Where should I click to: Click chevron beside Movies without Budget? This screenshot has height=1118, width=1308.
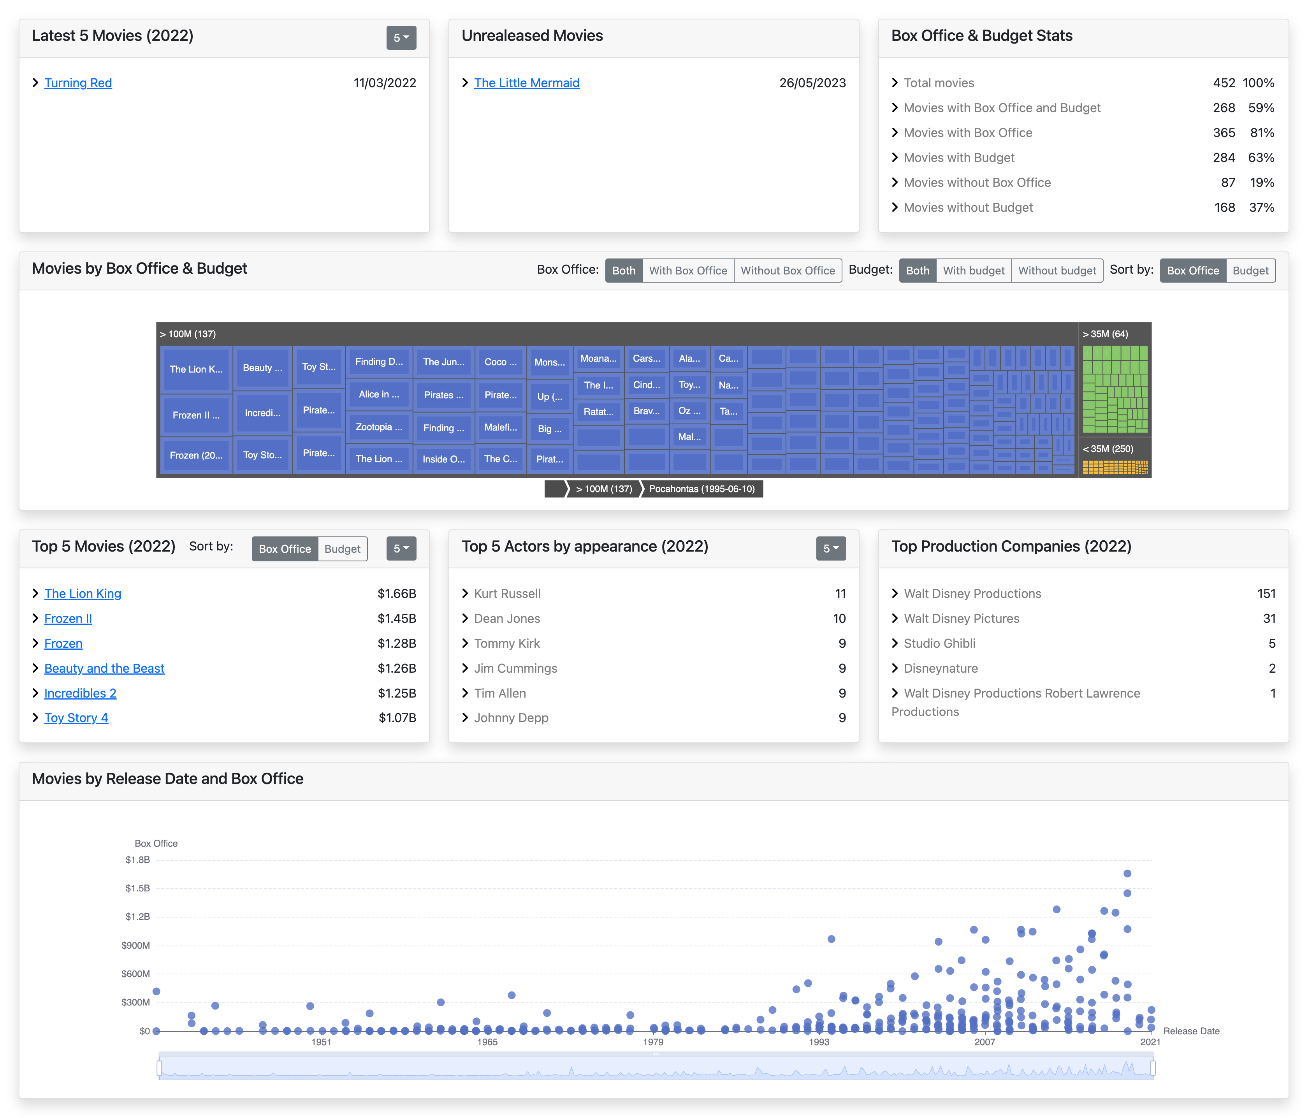pyautogui.click(x=895, y=207)
